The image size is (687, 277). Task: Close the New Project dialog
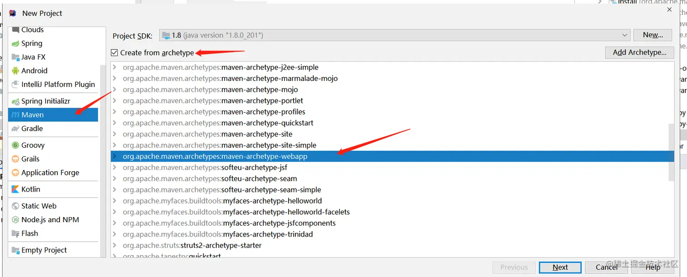pos(669,9)
